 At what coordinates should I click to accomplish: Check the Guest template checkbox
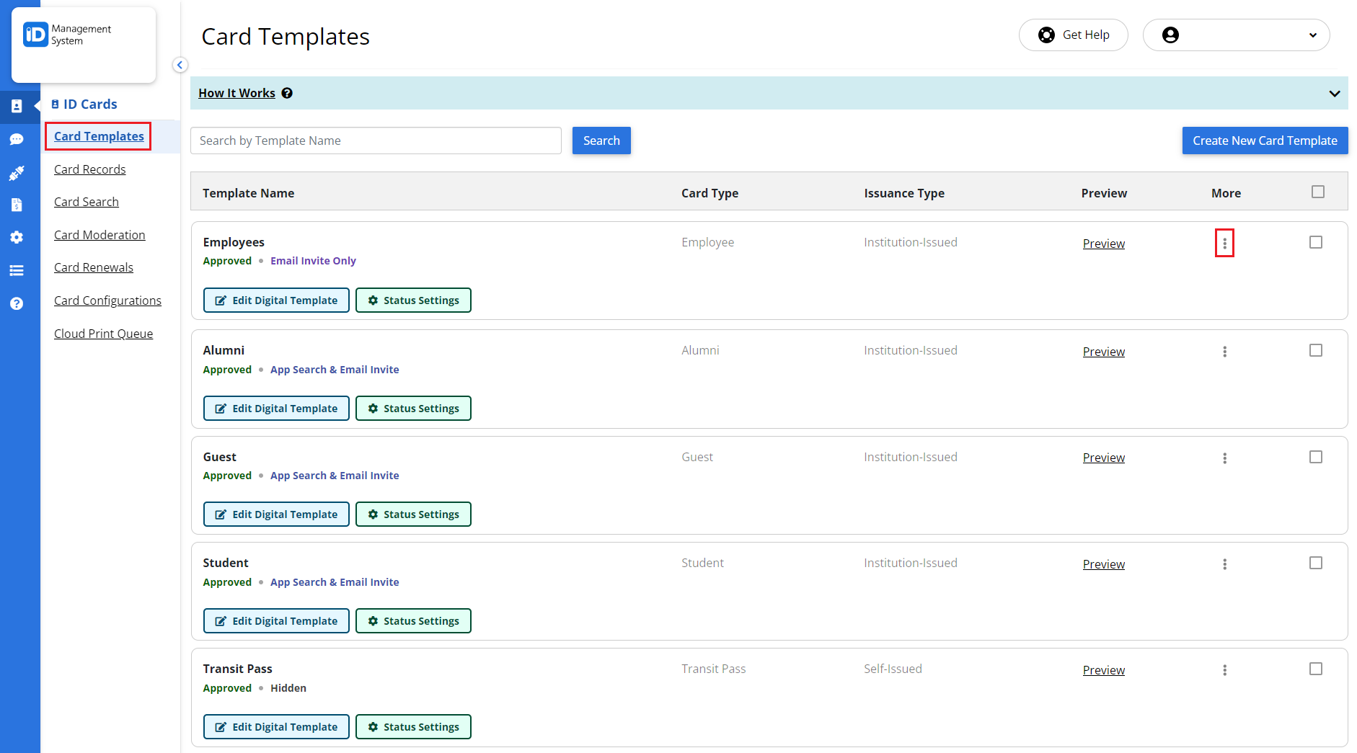[1316, 457]
